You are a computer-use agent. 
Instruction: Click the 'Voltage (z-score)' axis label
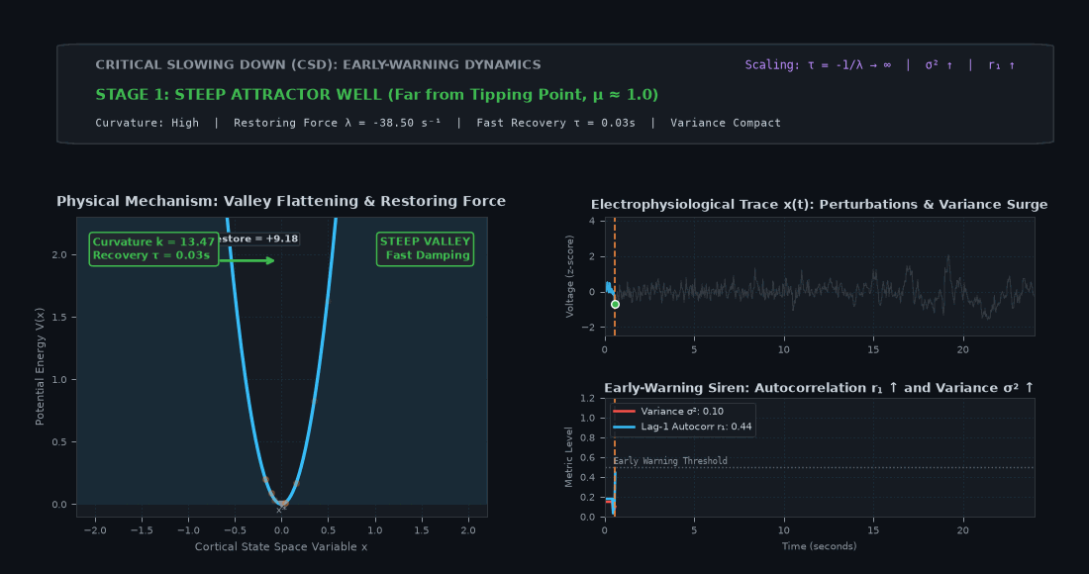569,276
